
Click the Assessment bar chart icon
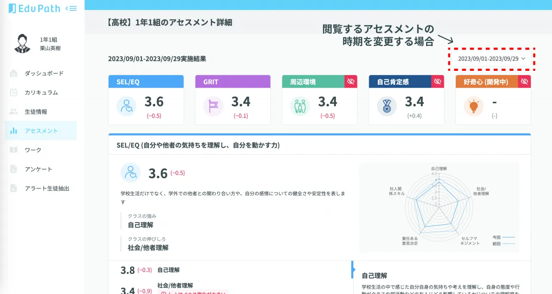pos(14,130)
